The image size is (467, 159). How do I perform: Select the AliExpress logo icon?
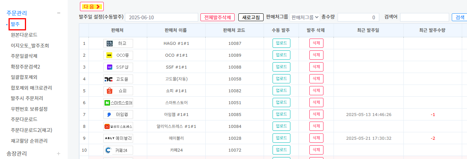[x=107, y=126]
